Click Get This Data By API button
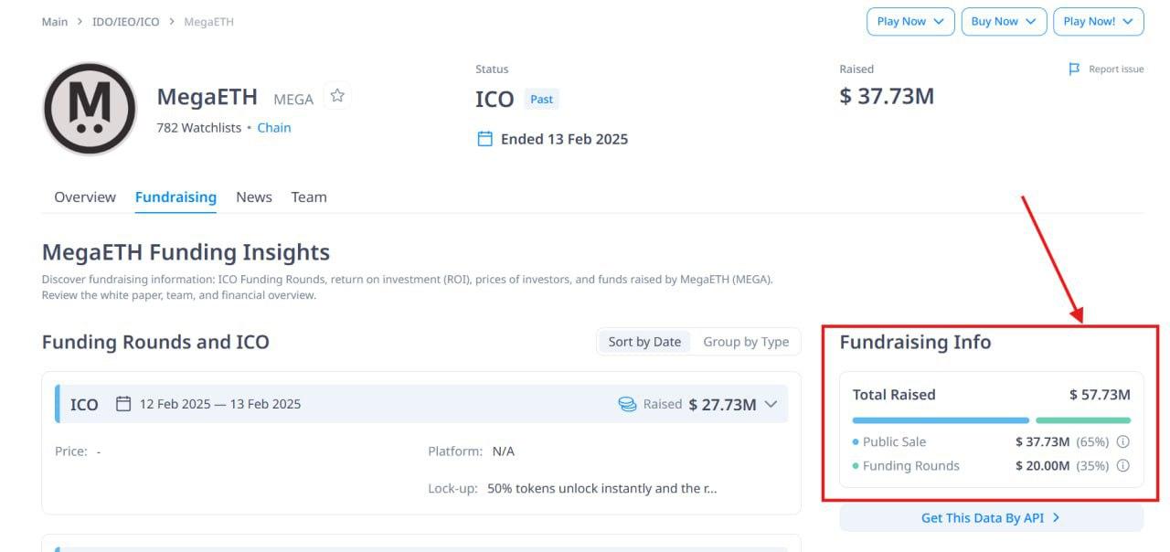The image size is (1170, 552). coord(991,518)
